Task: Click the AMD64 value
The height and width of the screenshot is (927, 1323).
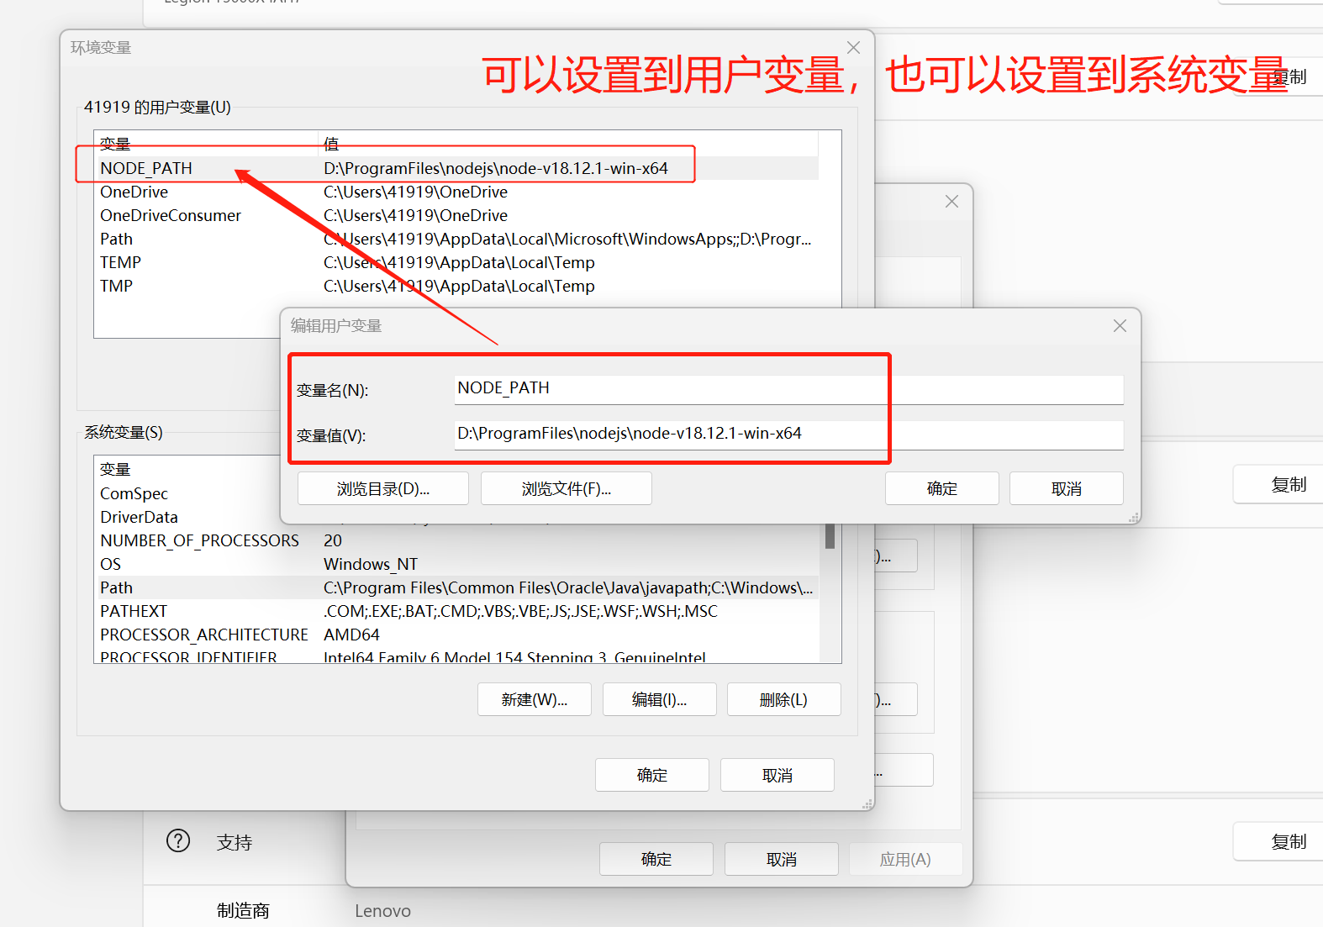Action: coord(351,635)
